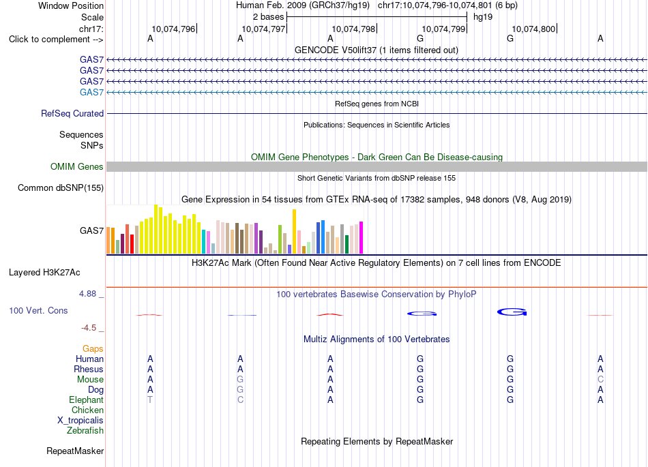Click the cyan bar in GTEx expression chart
Viewport: 648px width, 467px height.
tap(203, 241)
